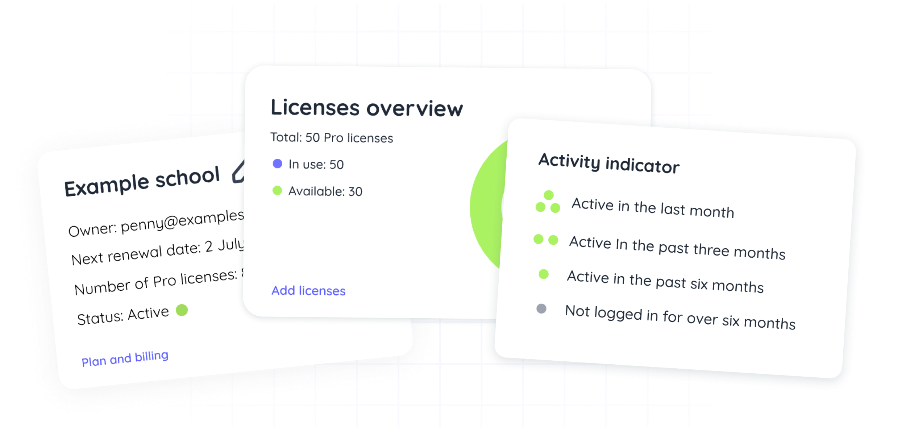Click the text Active in the past six months
The height and width of the screenshot is (427, 906).
coord(665,282)
